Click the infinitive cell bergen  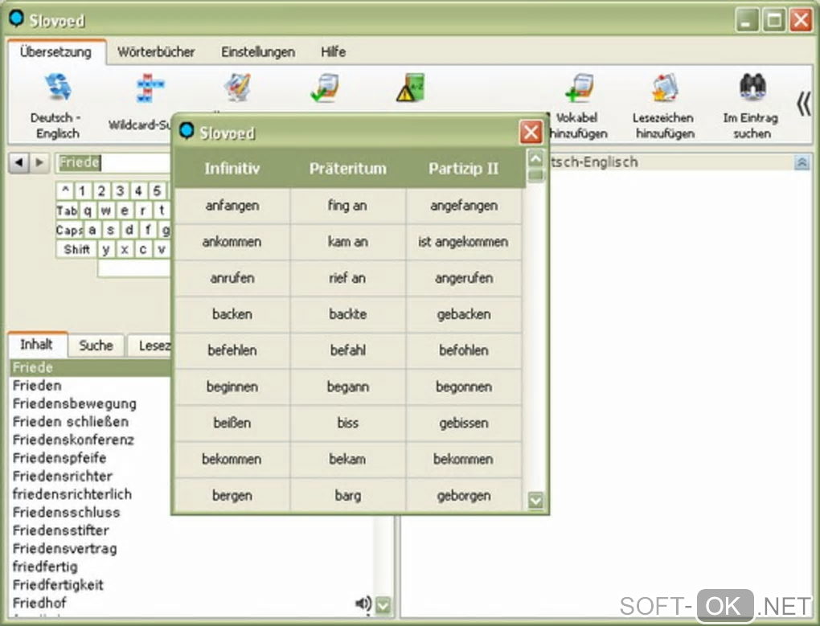pos(232,495)
